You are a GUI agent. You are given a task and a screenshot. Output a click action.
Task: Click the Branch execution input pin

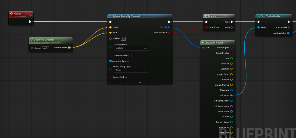[x=206, y=22]
